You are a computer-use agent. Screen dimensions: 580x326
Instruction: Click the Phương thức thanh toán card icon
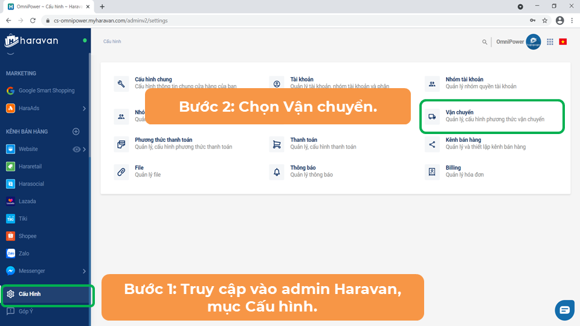click(x=121, y=144)
